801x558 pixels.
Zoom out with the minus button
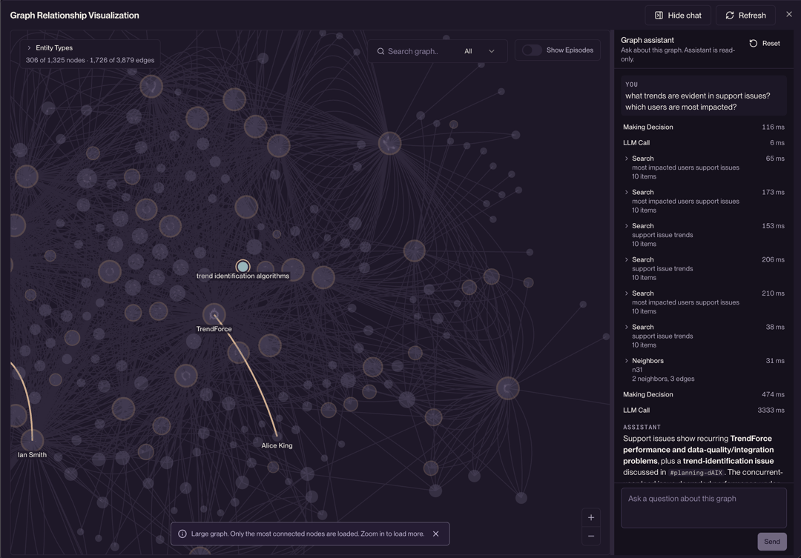(591, 536)
